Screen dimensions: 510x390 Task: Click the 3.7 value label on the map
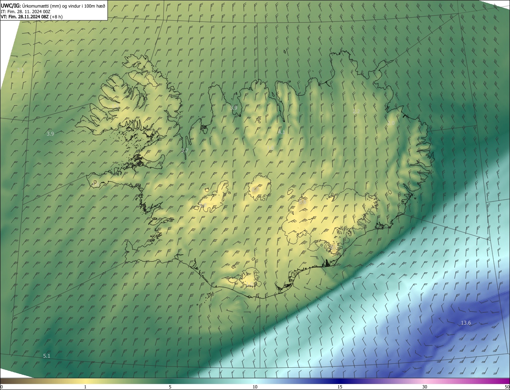pyautogui.click(x=184, y=150)
